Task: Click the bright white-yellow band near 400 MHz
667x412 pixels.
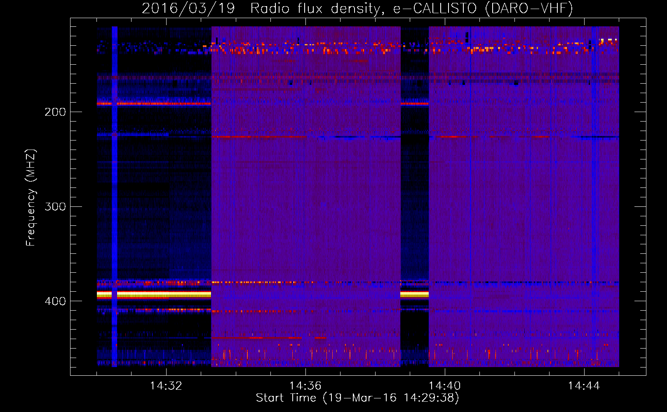Action: pyautogui.click(x=154, y=294)
